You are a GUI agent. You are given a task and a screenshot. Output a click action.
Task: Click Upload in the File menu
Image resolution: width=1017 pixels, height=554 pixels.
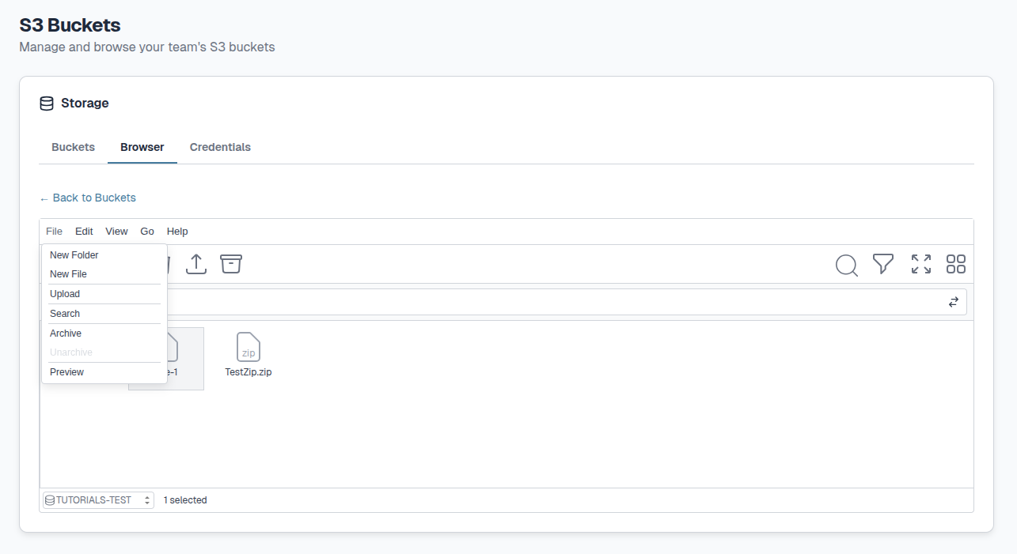coord(65,294)
